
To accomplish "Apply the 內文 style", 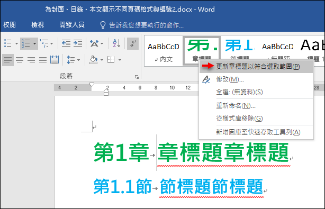I will (x=164, y=51).
